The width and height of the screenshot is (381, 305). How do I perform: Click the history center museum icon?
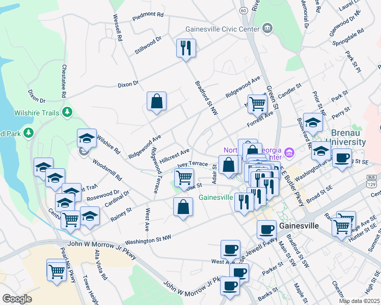pos(288,151)
